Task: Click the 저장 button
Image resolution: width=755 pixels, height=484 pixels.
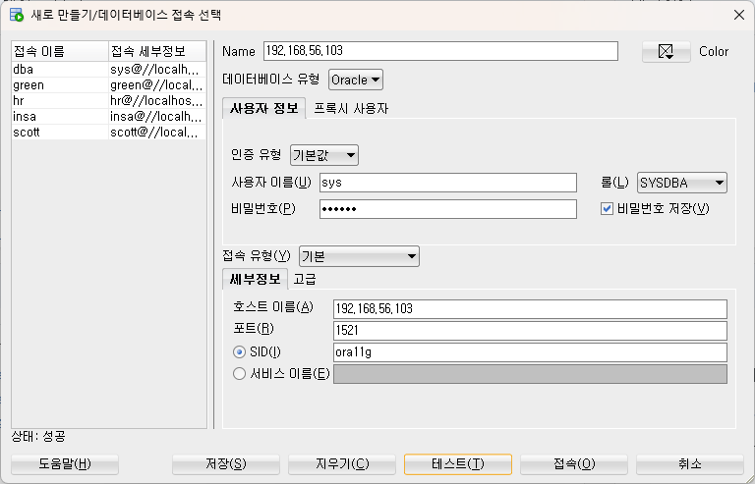Action: (226, 463)
